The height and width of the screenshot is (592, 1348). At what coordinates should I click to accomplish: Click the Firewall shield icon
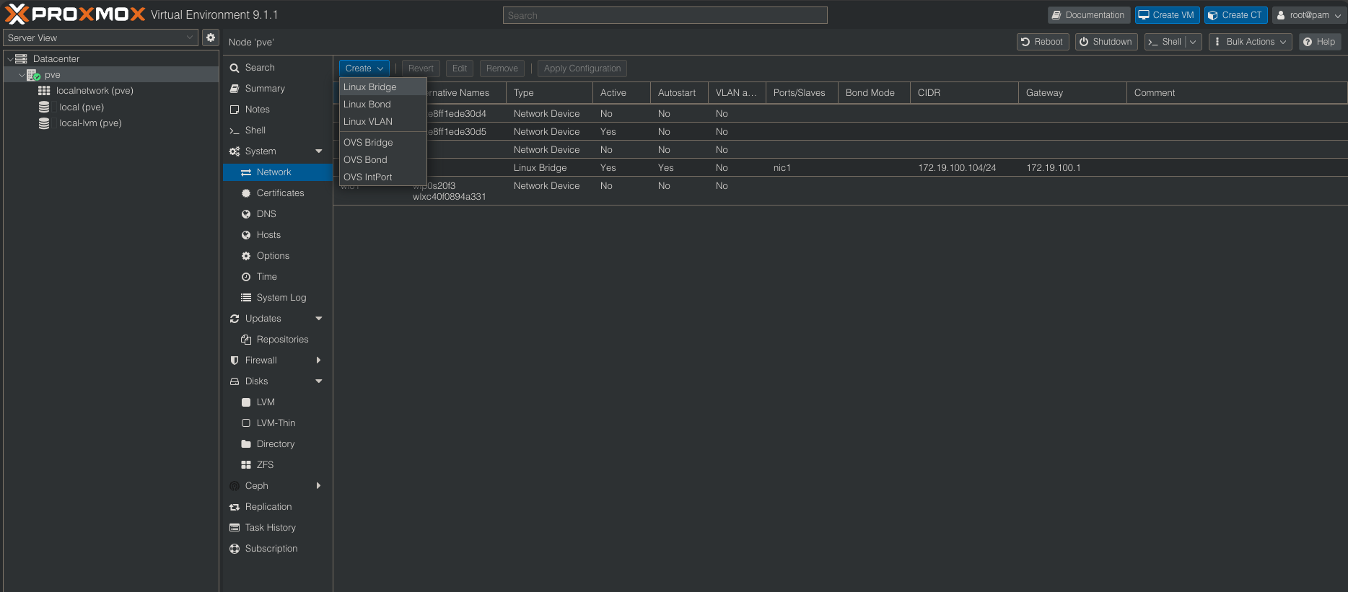235,361
